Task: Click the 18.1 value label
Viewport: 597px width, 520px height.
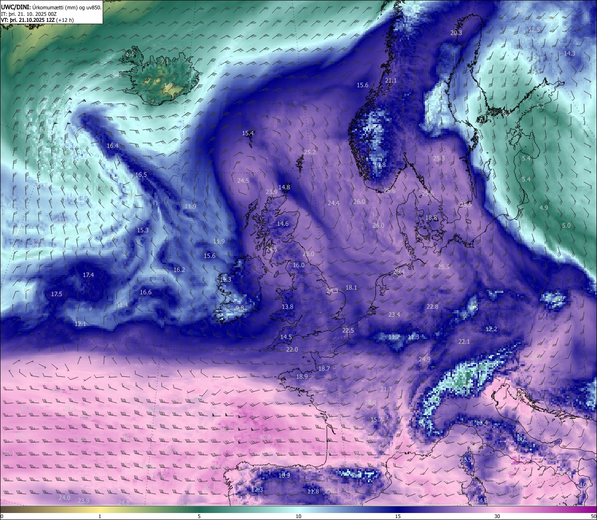Action: click(x=351, y=288)
